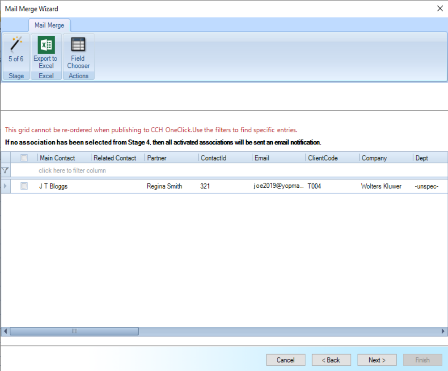Proceed with the Next button
This screenshot has height=371, width=448.
pyautogui.click(x=377, y=360)
